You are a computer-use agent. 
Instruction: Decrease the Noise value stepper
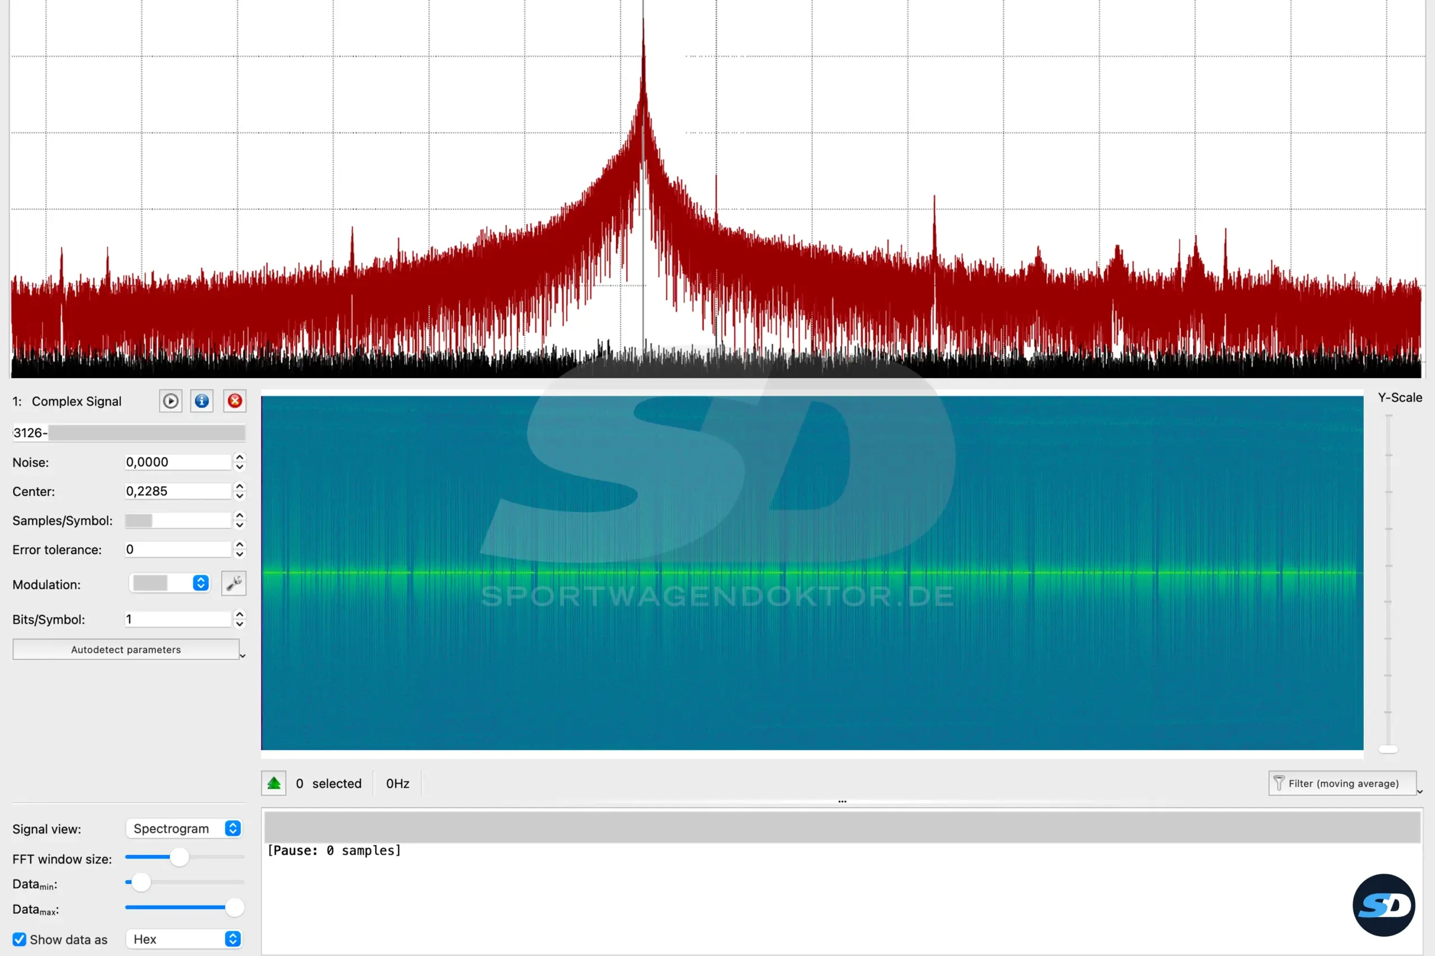tap(240, 467)
